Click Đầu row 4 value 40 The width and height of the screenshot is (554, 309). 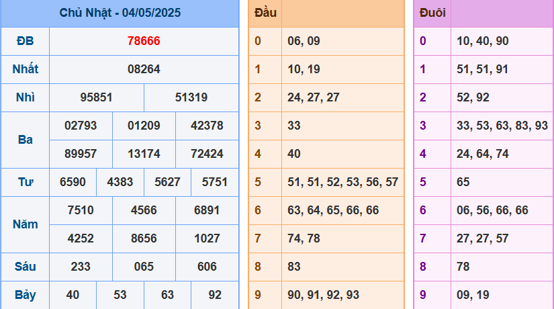point(294,154)
